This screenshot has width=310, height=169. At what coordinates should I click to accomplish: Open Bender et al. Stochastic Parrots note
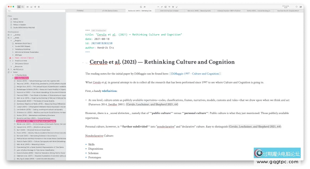[41, 124]
